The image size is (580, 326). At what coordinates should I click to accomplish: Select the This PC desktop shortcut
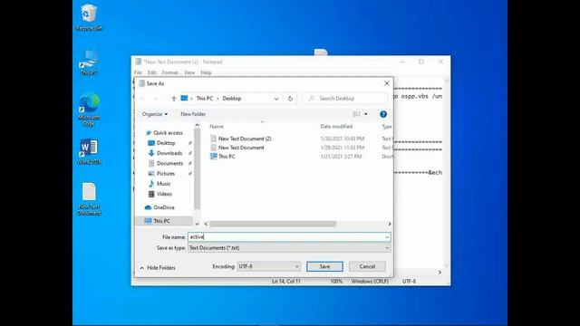89,62
